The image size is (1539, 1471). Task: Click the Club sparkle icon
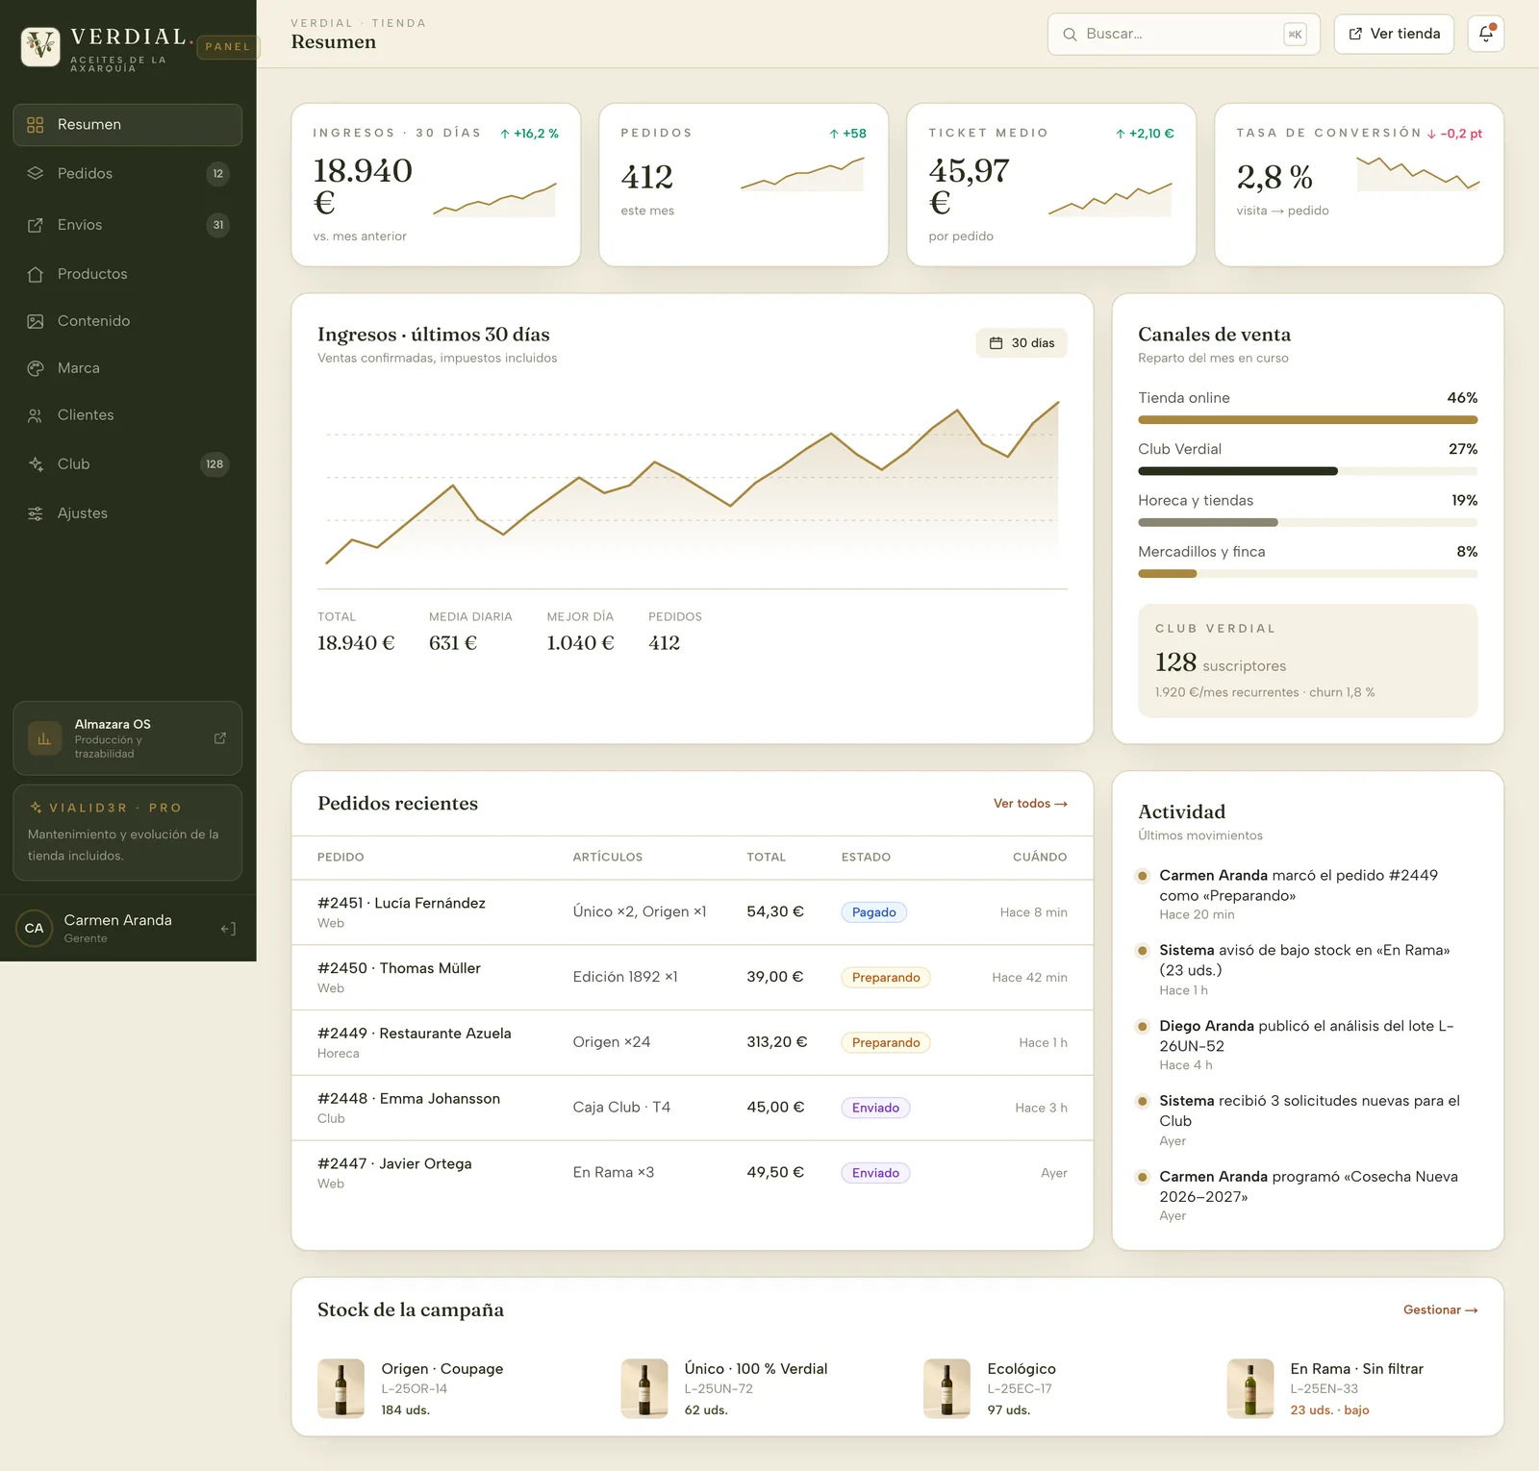coord(36,464)
